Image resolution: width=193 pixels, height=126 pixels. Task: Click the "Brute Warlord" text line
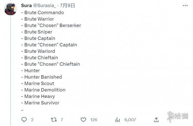[38, 51]
